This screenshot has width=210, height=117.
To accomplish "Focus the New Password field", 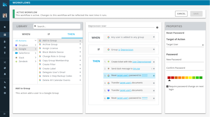I will pos(185,60).
